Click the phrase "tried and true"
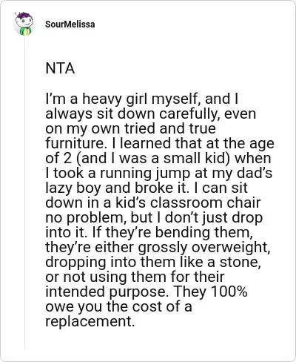296x362 pixels. coord(169,128)
